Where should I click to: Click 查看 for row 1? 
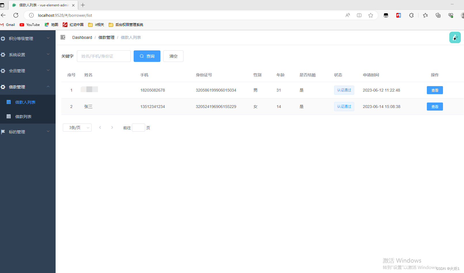[x=435, y=90]
